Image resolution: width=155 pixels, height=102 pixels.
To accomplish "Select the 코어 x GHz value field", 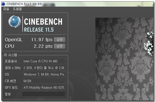I will [x=44, y=68].
